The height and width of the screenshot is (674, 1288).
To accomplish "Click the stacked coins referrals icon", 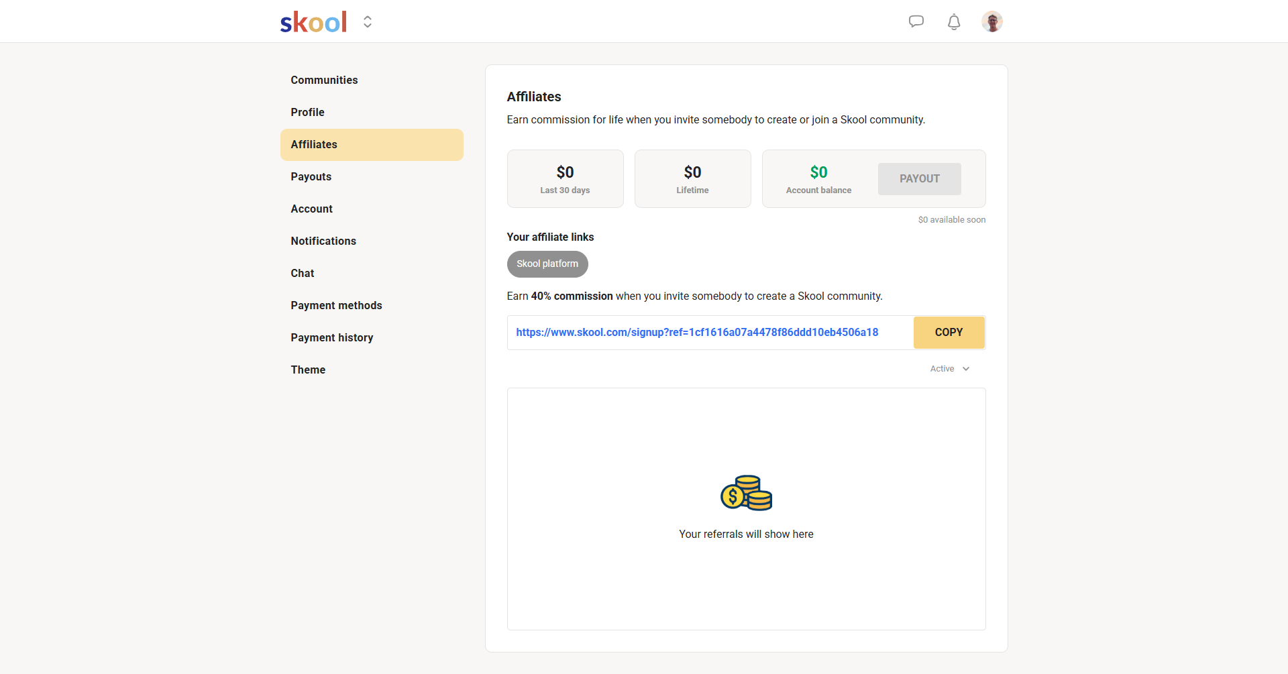I will (746, 493).
